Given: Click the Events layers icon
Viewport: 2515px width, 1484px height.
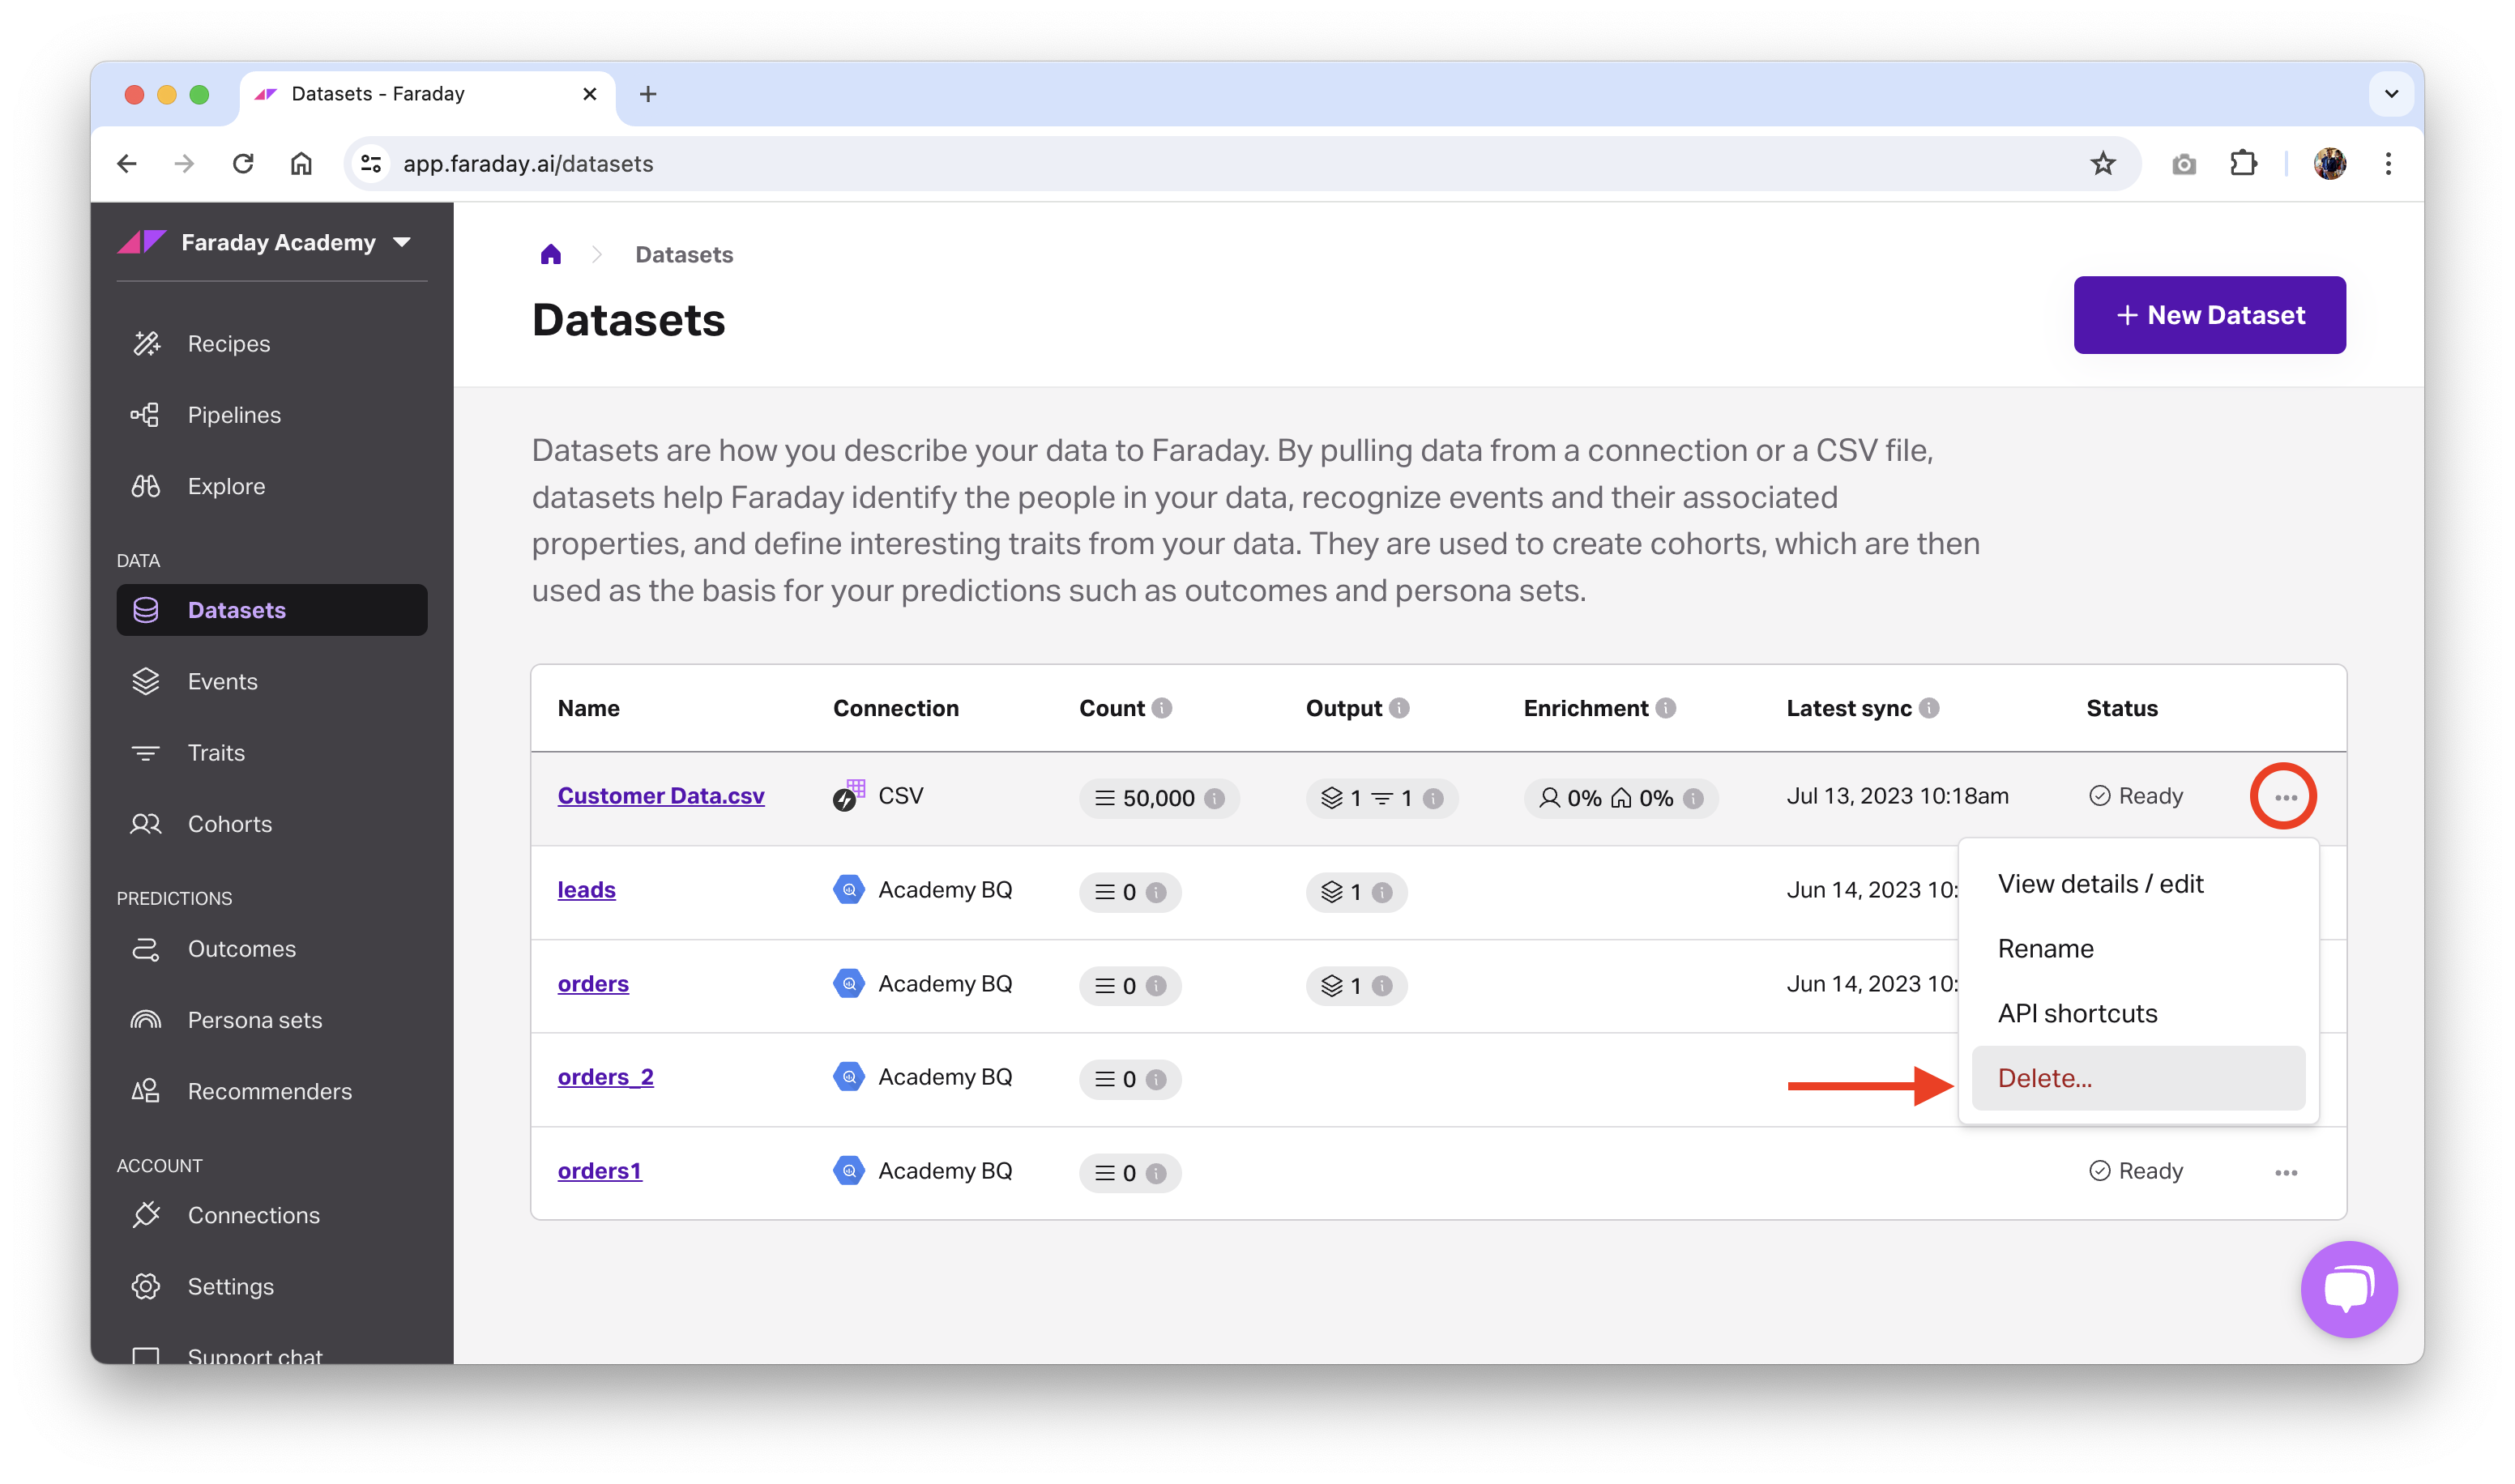Looking at the screenshot, I should pos(146,681).
